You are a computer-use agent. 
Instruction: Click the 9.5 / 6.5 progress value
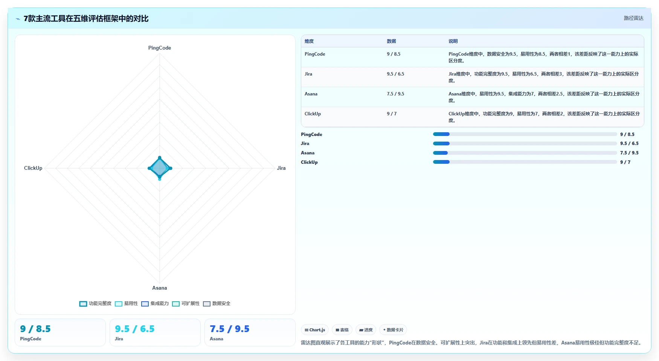629,143
